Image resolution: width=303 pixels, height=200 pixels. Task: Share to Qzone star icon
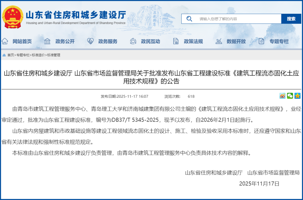tap(297, 96)
